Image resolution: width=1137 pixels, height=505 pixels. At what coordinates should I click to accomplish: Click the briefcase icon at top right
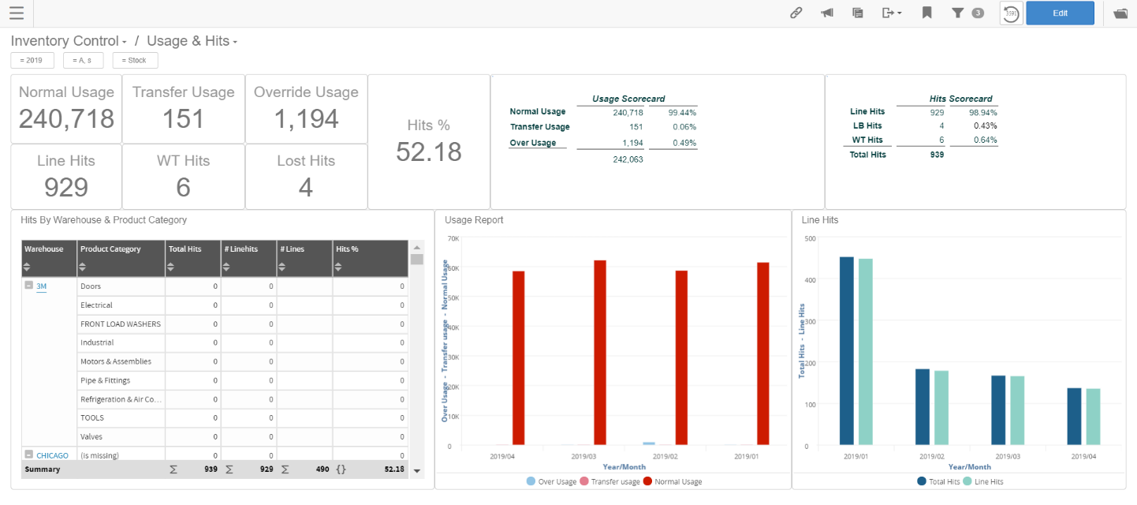[1122, 13]
